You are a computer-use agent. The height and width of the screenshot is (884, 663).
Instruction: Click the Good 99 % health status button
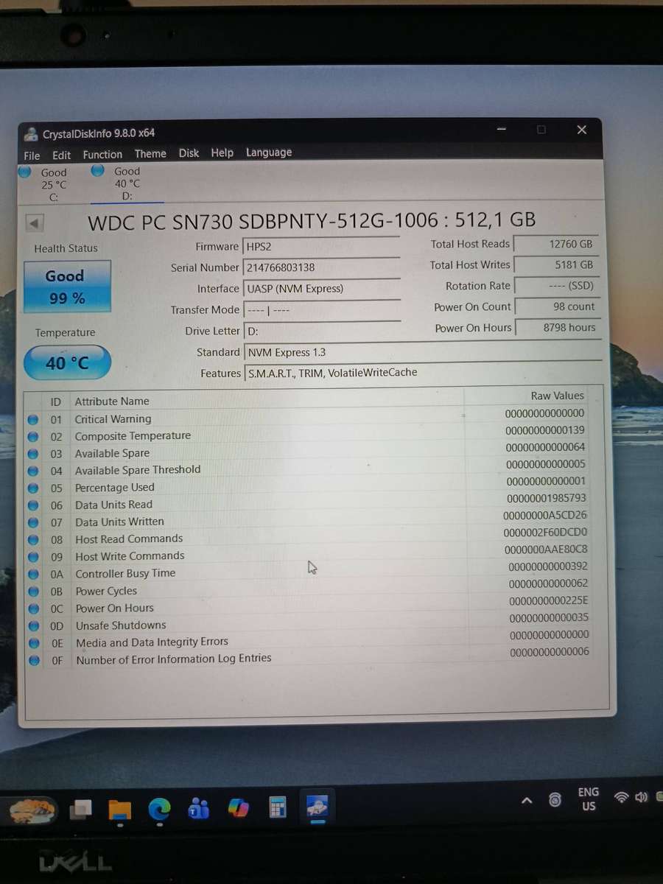click(67, 287)
